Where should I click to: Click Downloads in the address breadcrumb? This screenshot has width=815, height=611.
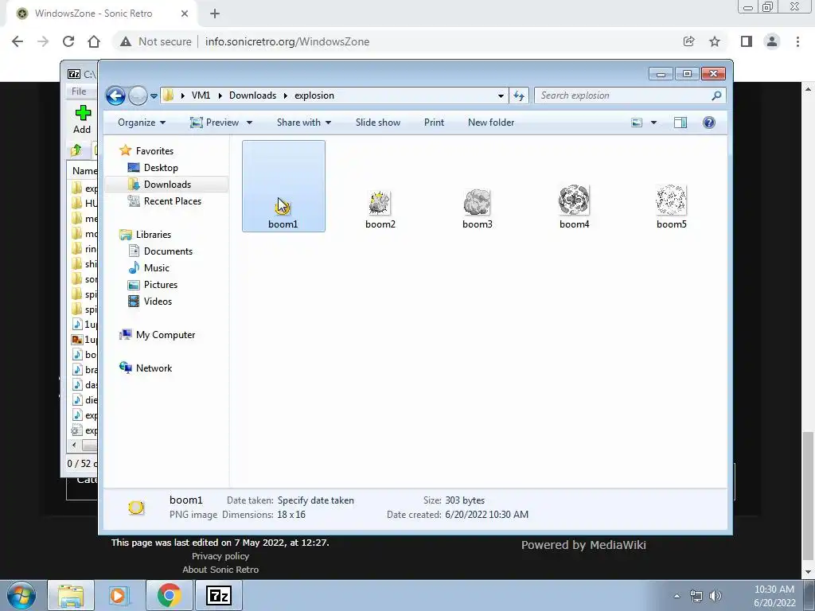click(x=252, y=95)
